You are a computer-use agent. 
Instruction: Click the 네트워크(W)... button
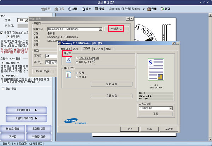[43, 71]
